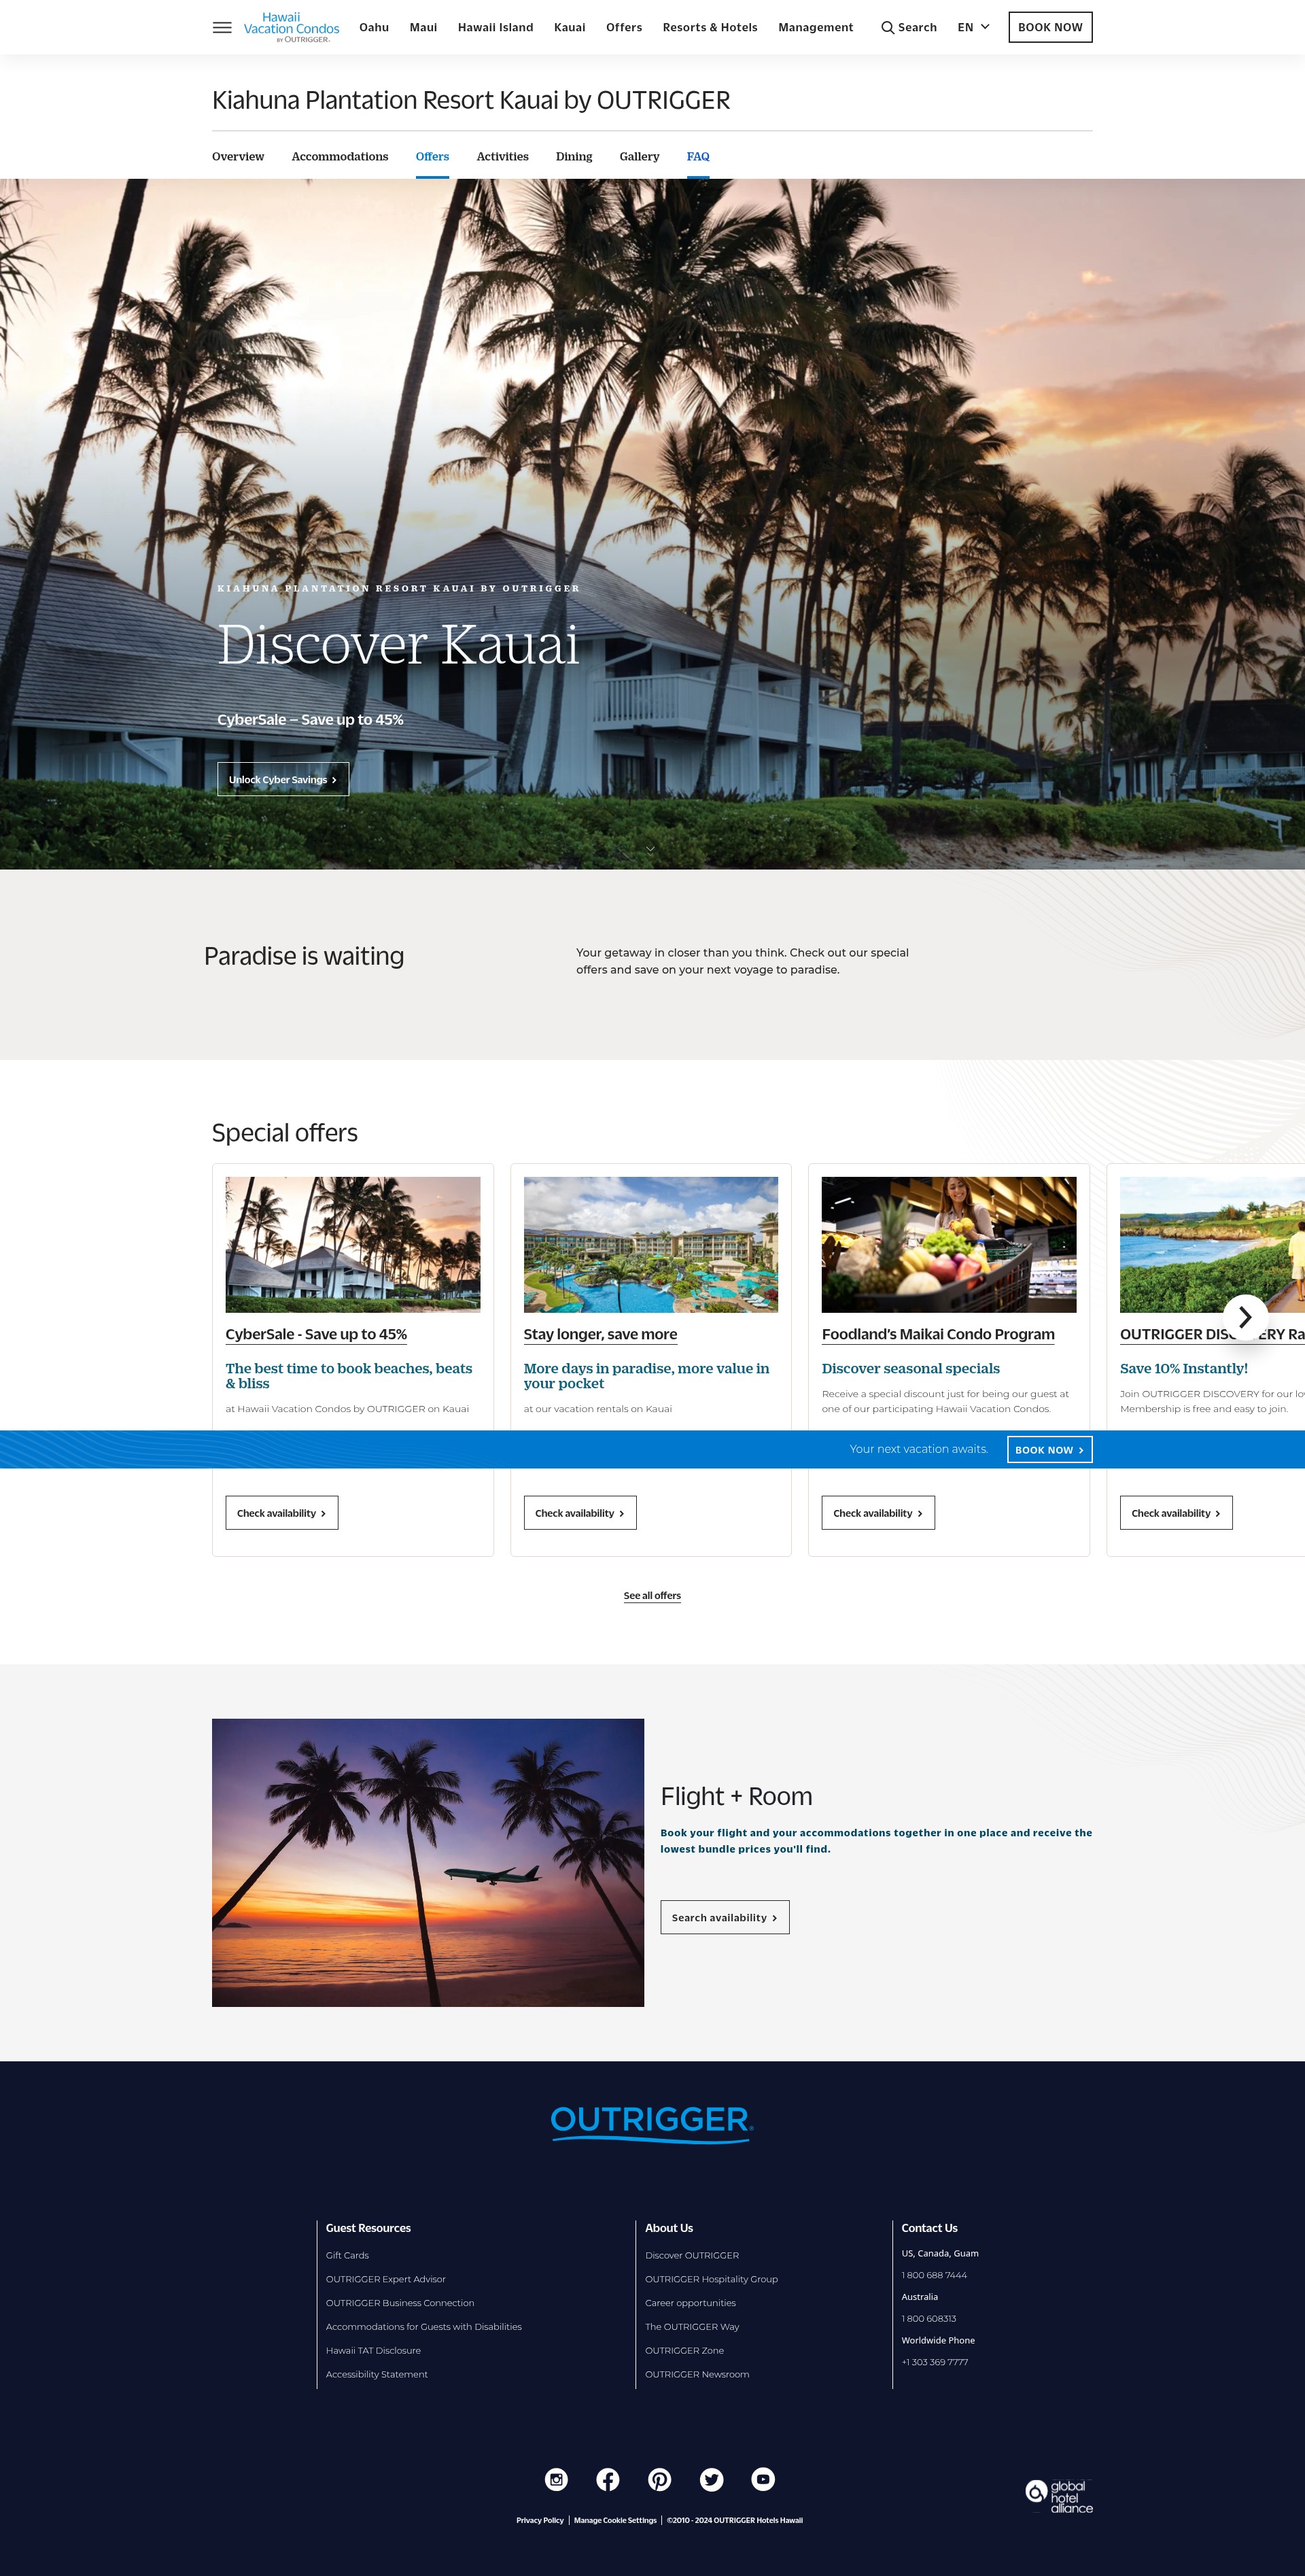Switch to the Overview tab
The width and height of the screenshot is (1305, 2576).
point(238,156)
